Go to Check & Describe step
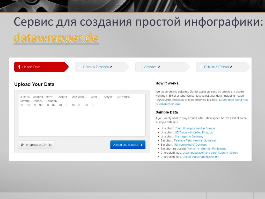Viewport: 265px width, 199px height. coord(102,67)
